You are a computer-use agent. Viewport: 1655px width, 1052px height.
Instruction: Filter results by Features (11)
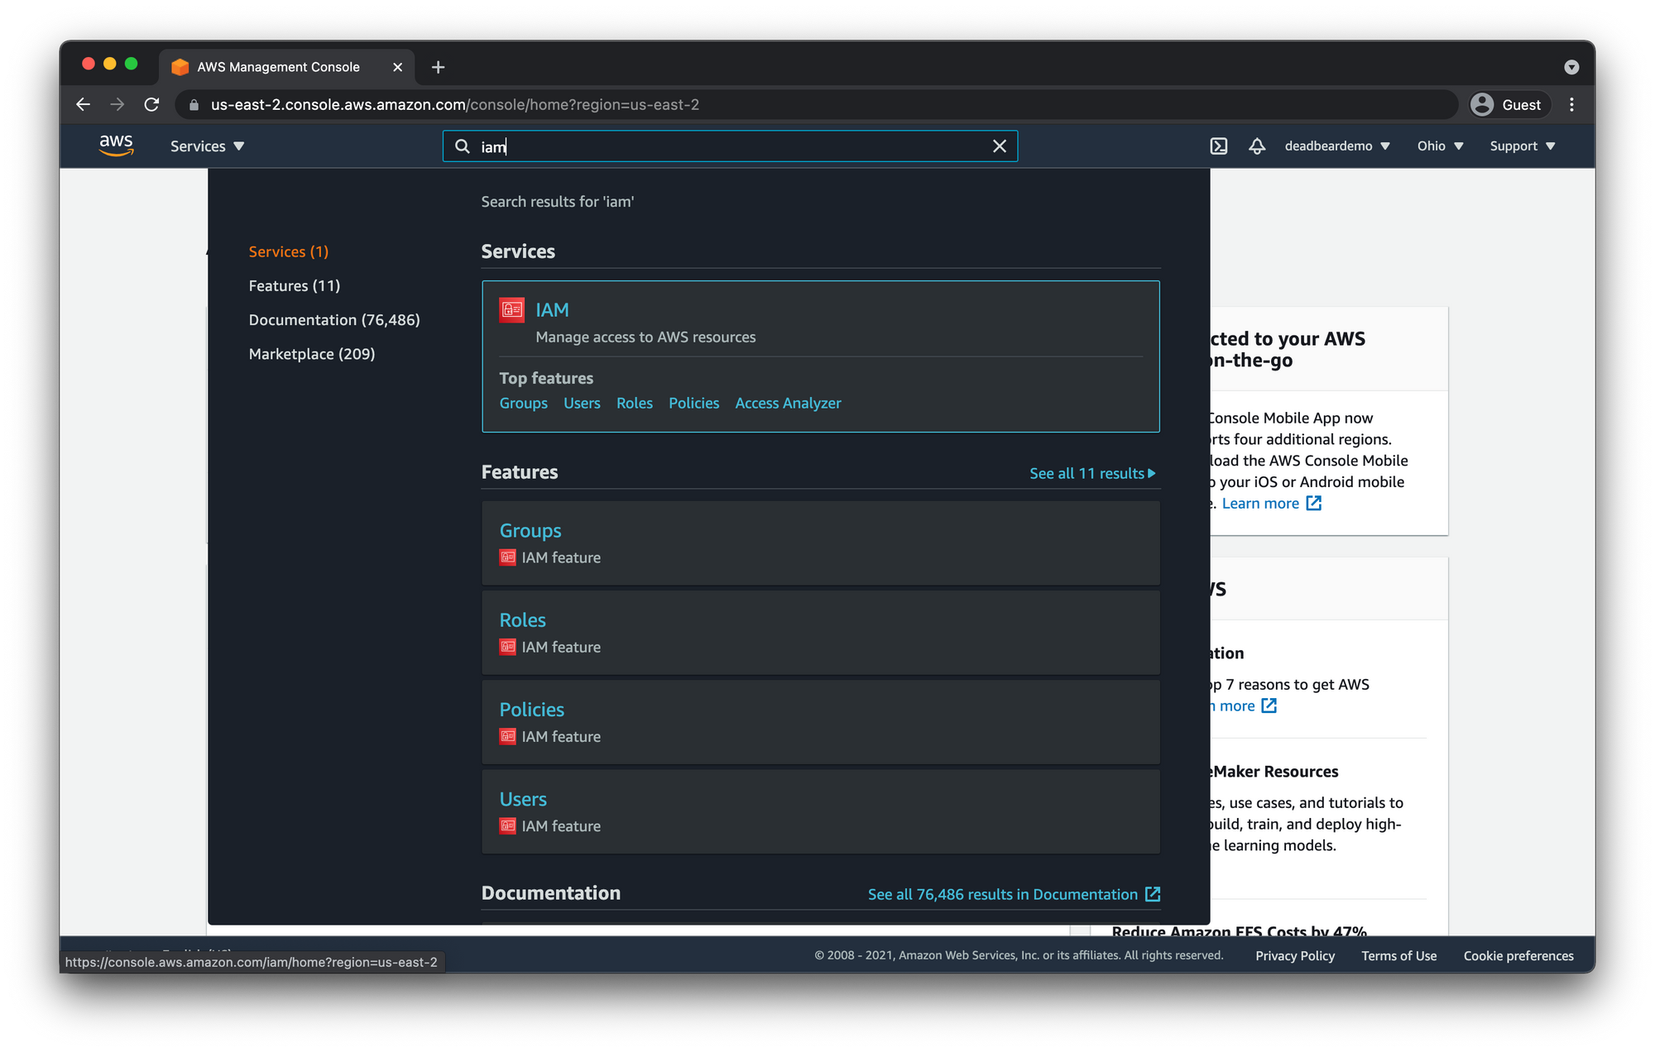pos(294,286)
